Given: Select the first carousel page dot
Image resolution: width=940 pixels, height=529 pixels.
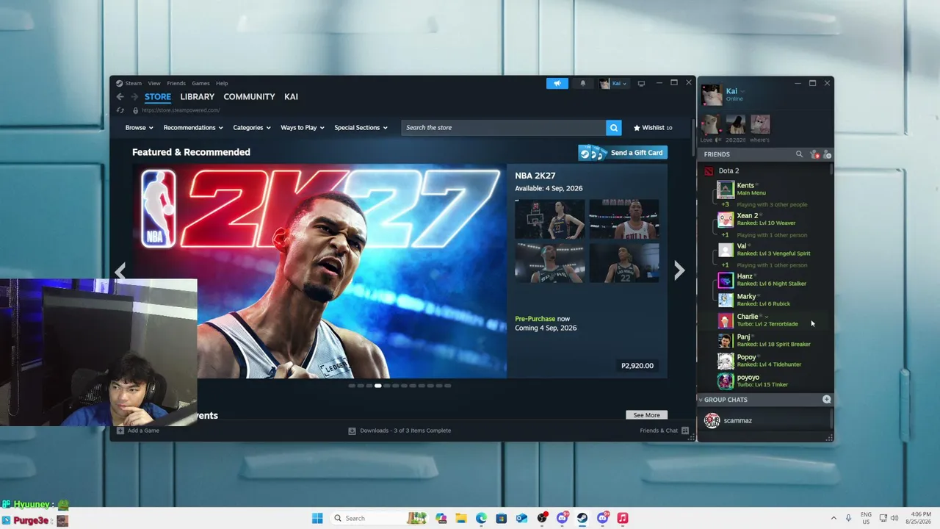Looking at the screenshot, I should (x=352, y=386).
